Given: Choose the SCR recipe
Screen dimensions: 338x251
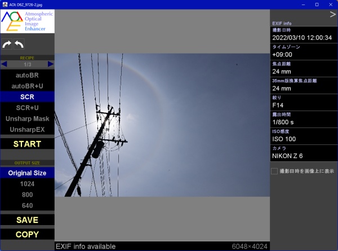Looking at the screenshot, I should (x=27, y=97).
